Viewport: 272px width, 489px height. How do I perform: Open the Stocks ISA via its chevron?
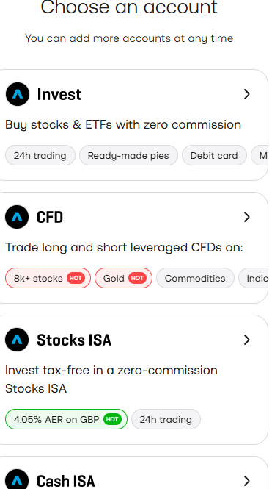click(x=247, y=340)
